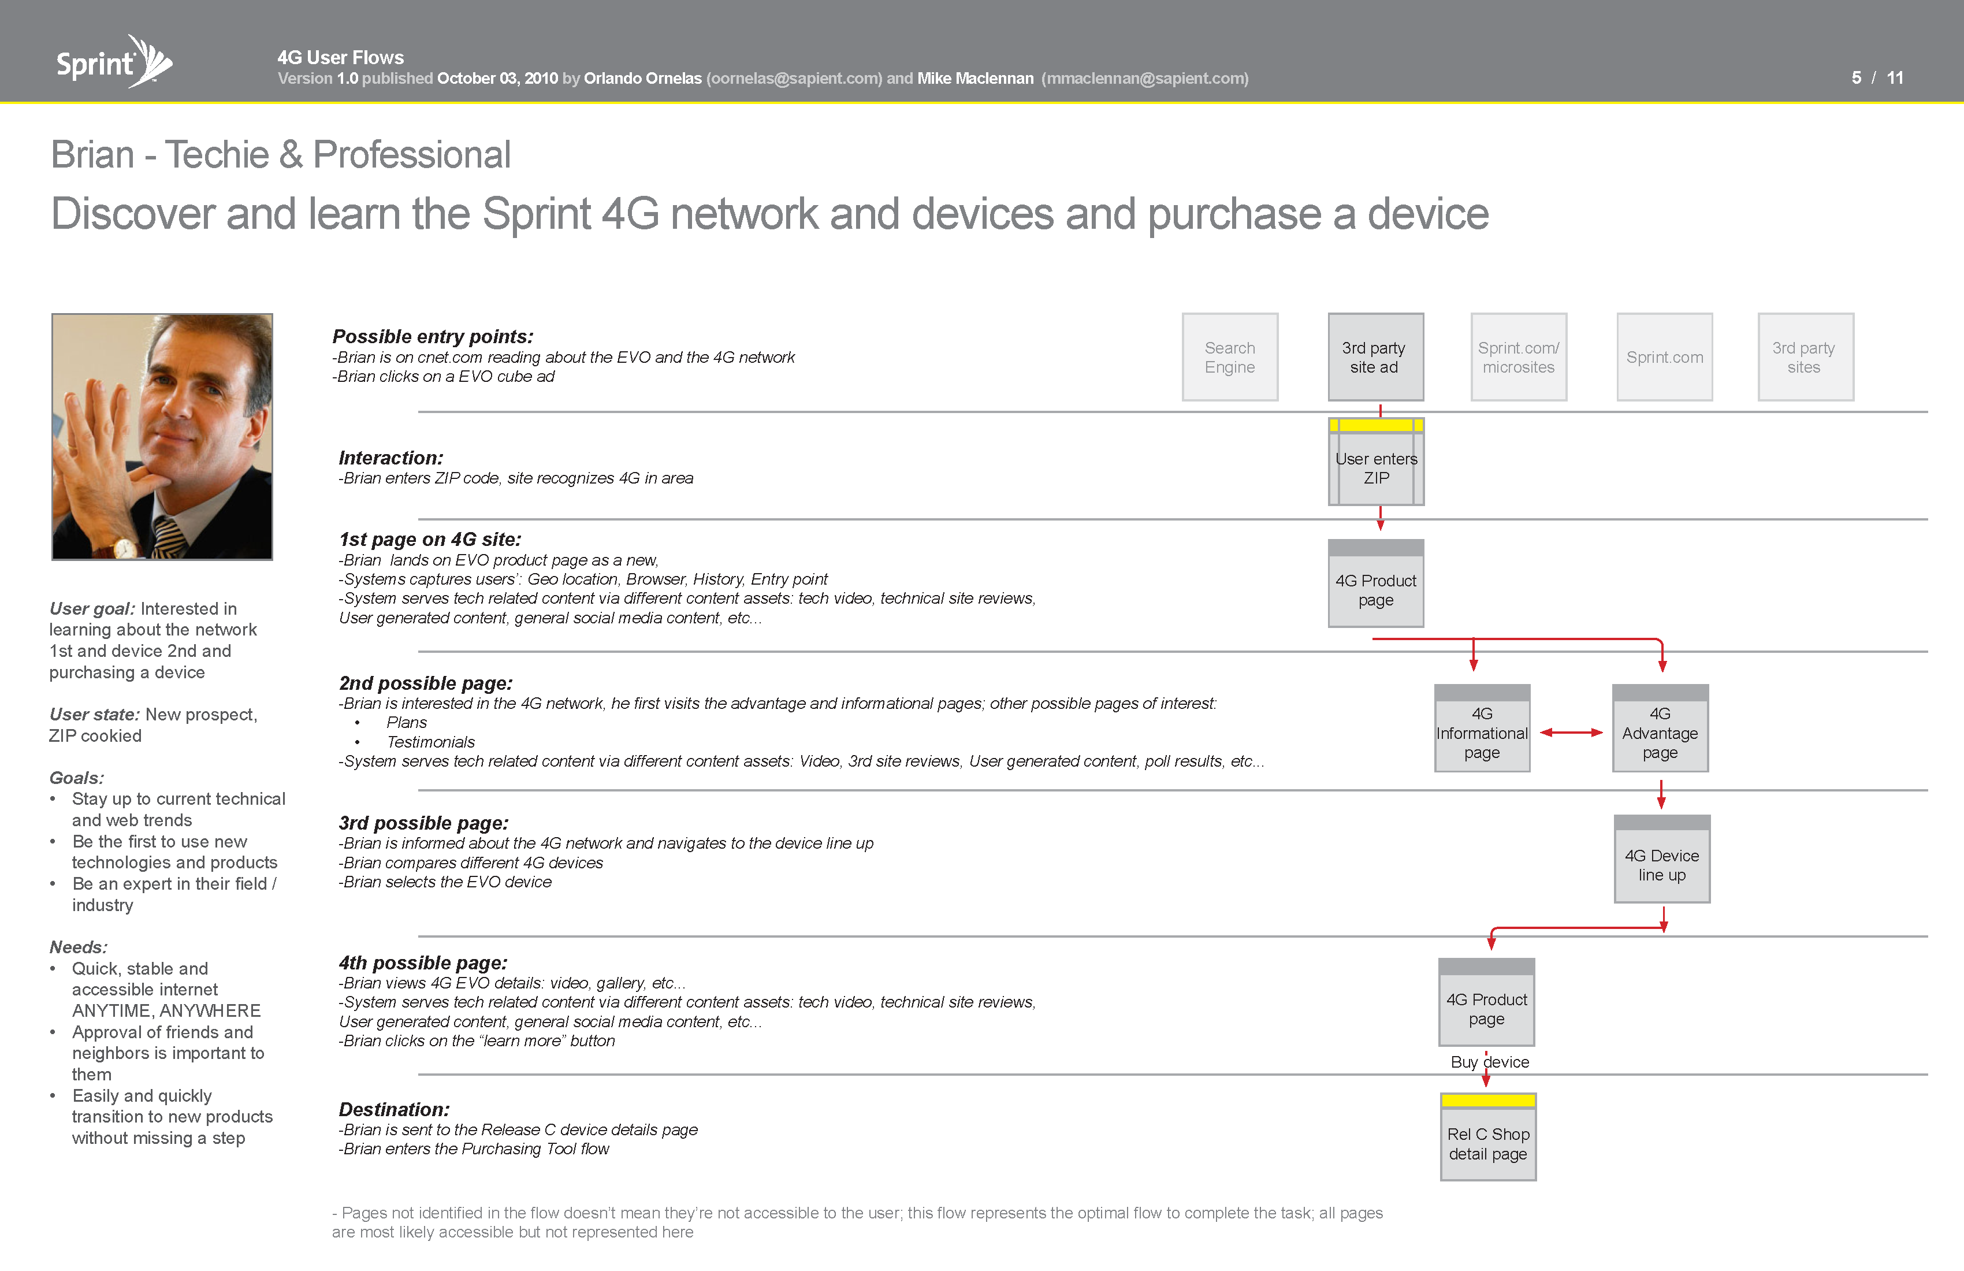Select the 3rd party site ad box
This screenshot has width=1964, height=1271.
click(1375, 358)
